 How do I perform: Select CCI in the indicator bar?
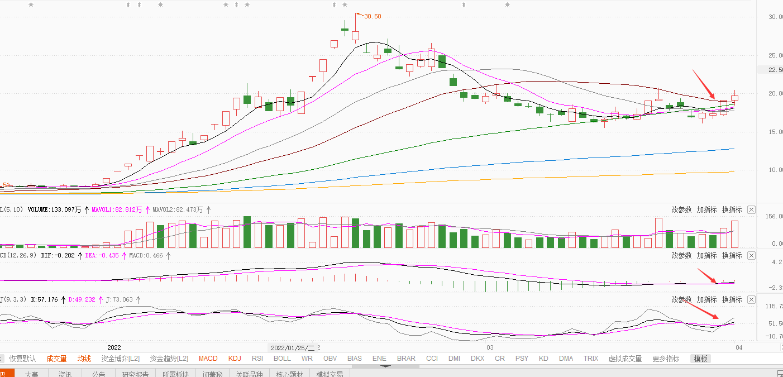pos(432,359)
